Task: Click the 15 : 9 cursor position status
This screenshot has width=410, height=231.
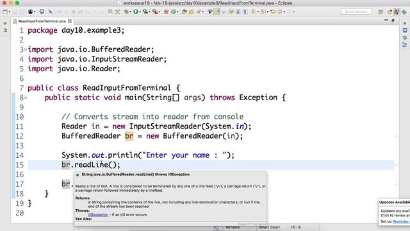Action: point(295,227)
